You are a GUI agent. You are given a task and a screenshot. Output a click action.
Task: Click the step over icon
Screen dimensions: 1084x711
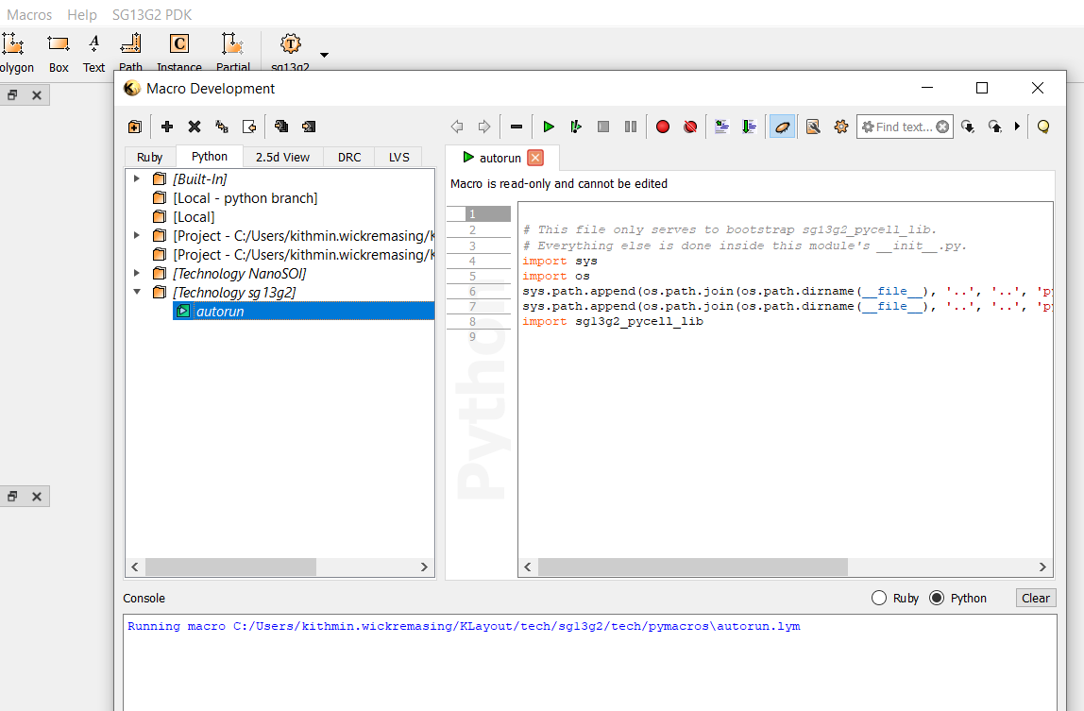pyautogui.click(x=749, y=127)
